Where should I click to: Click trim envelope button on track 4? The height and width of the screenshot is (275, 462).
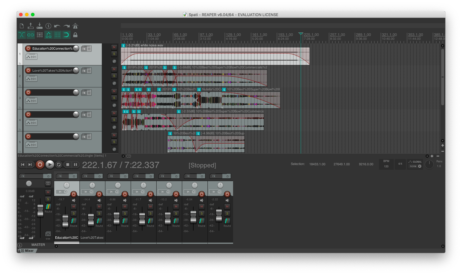[31, 123]
